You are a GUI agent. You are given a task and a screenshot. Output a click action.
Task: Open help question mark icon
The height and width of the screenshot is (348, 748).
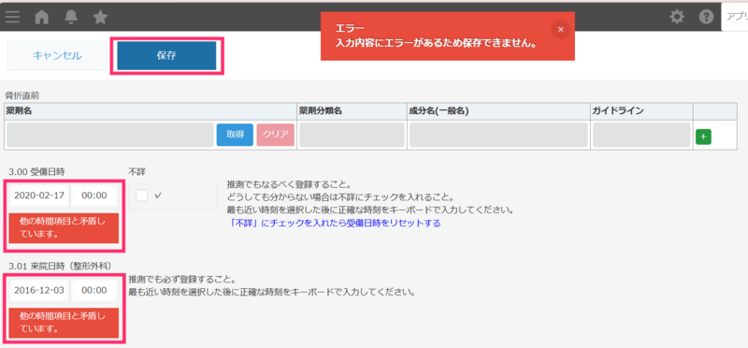tap(706, 17)
